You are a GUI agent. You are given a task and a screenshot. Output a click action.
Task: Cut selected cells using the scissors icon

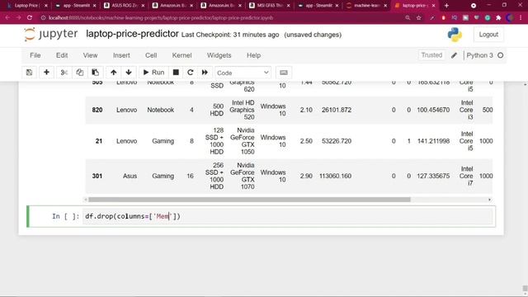tap(64, 73)
